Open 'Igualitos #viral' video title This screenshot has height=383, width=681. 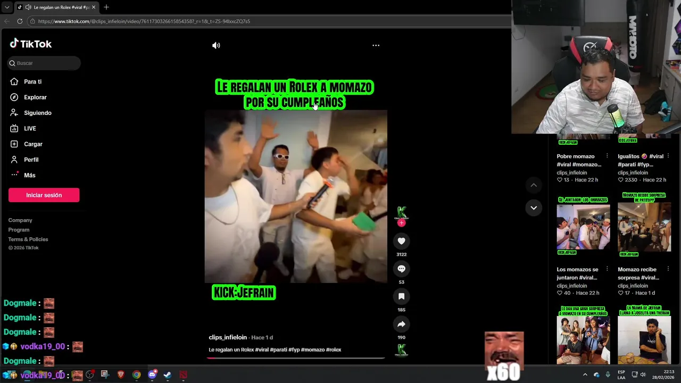(641, 160)
